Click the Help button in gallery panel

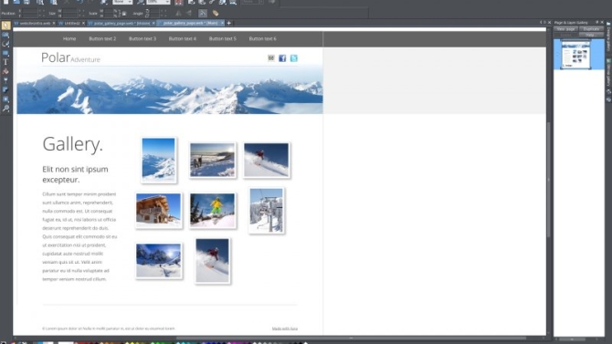point(590,35)
